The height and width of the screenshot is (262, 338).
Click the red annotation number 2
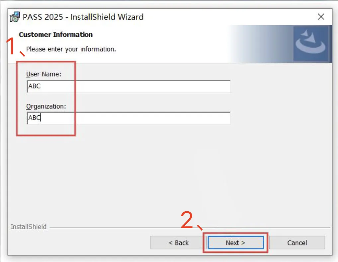click(x=187, y=220)
